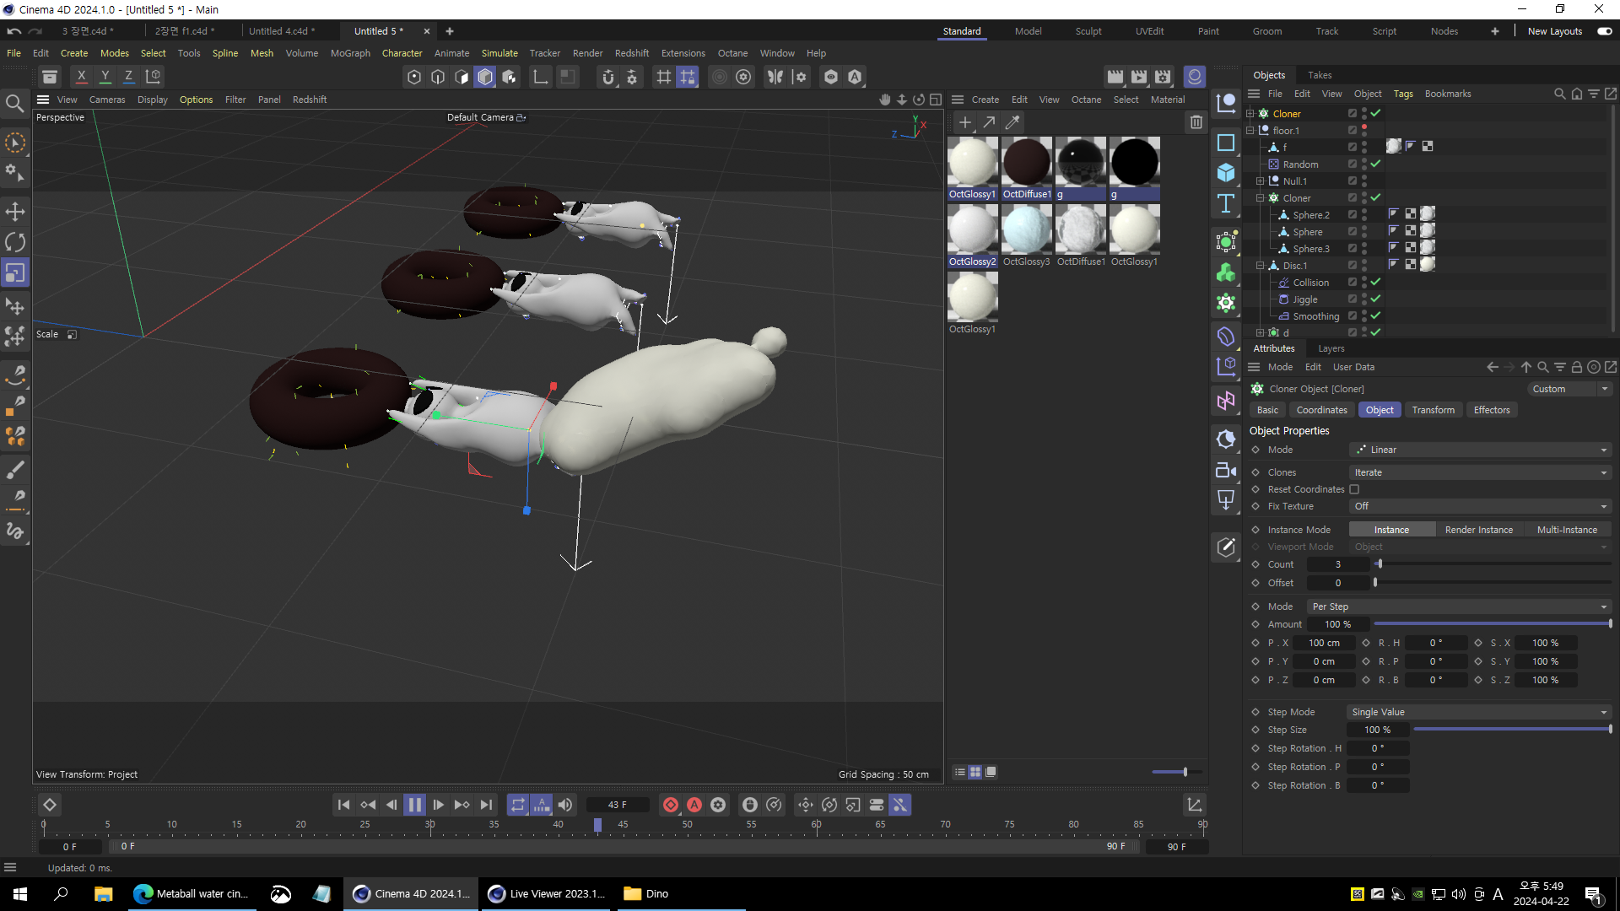Open Clones Iterate dropdown
Screen dimensions: 1620x911
coord(1480,472)
